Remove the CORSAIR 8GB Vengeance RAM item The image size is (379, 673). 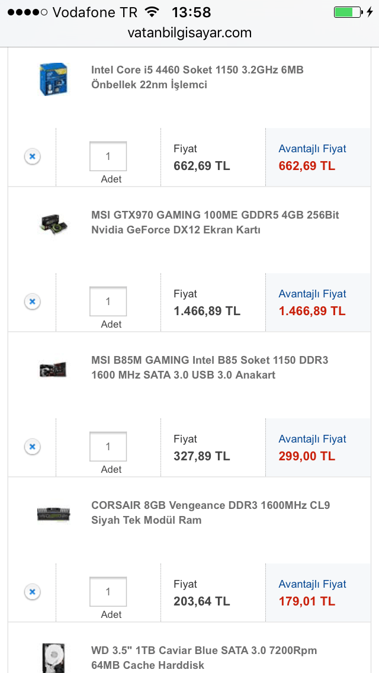[x=33, y=592]
